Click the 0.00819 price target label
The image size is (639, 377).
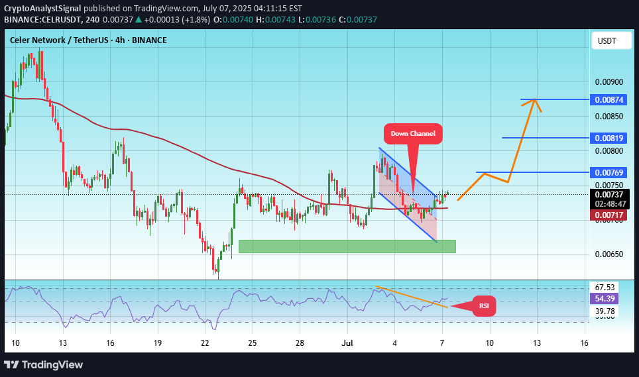coord(609,138)
